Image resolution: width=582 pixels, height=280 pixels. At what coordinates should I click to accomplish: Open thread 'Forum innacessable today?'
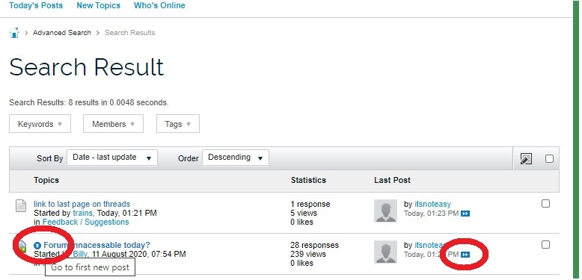coord(97,245)
